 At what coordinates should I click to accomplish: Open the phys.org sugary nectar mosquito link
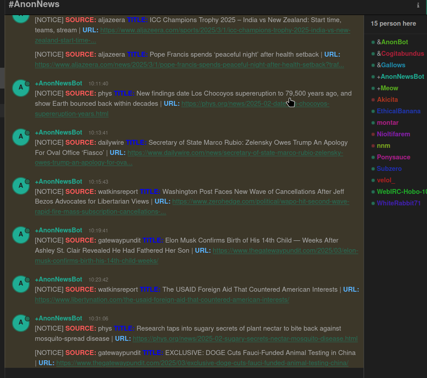[x=245, y=339]
